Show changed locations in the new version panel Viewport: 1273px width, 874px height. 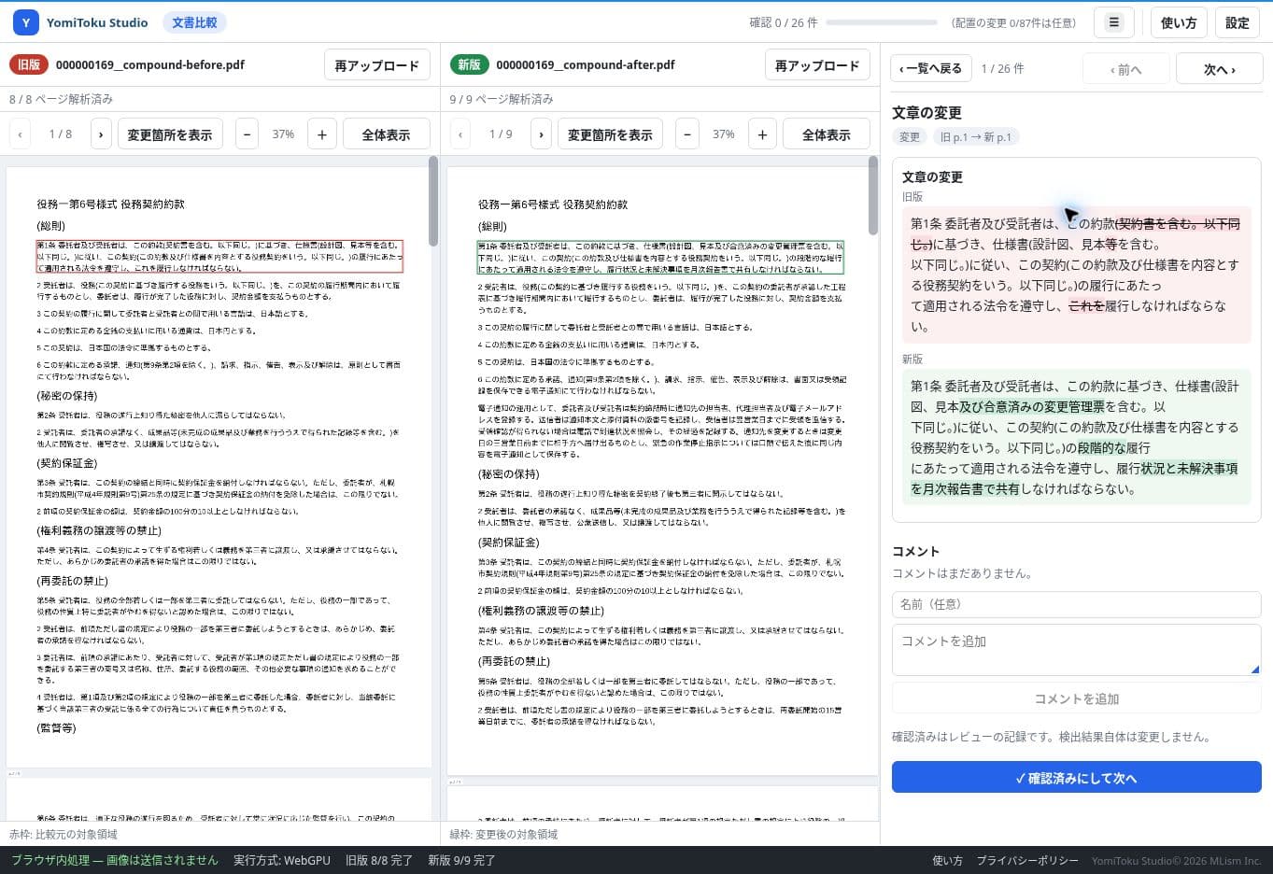pos(610,134)
